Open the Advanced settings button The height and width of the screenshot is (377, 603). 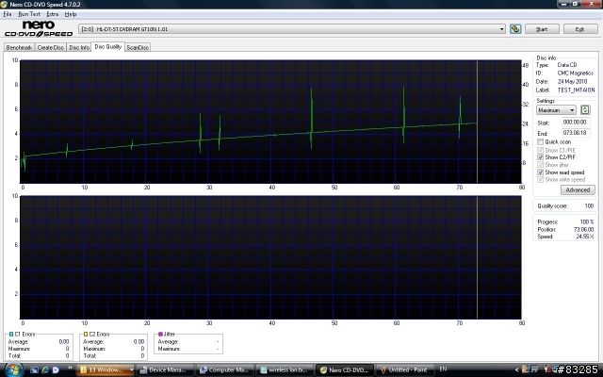tap(578, 189)
